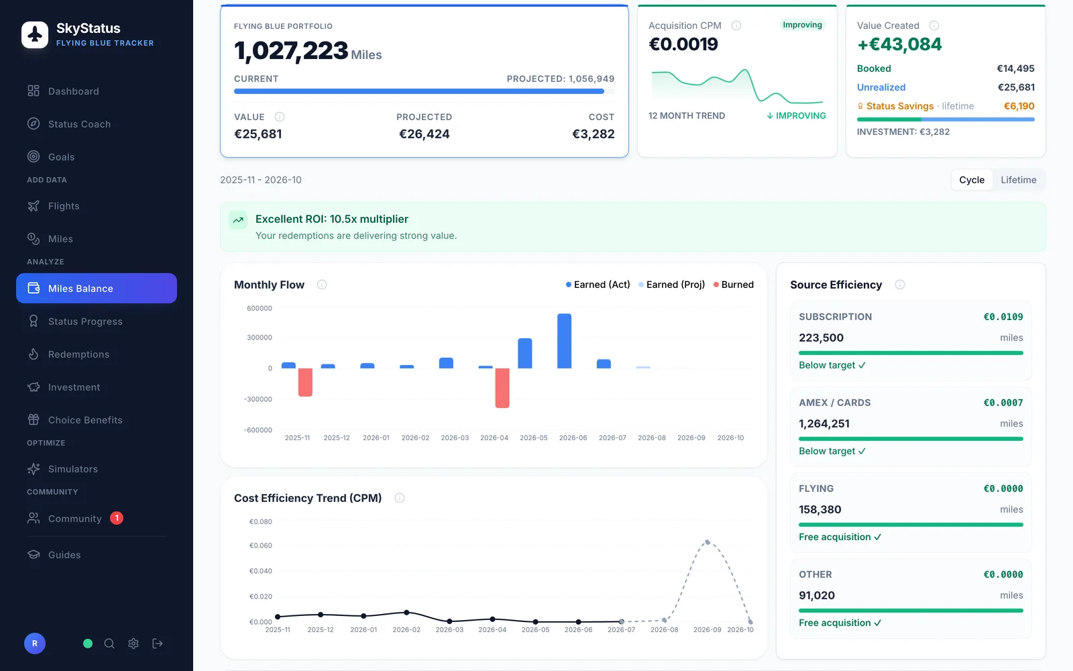Open the Simulators page
The height and width of the screenshot is (671, 1073).
pos(97,469)
